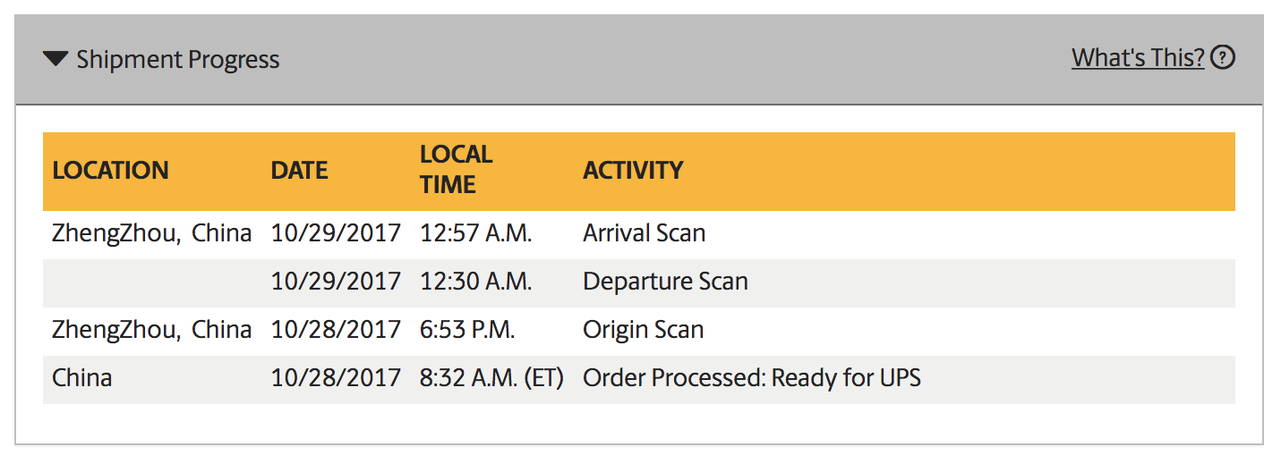Image resolution: width=1264 pixels, height=472 pixels.
Task: Click Order Processed: Ready for UPS text
Action: pos(751,378)
